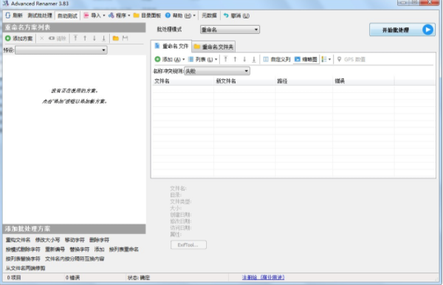Click the open-preset folder icon in methods toolbar

click(x=116, y=38)
